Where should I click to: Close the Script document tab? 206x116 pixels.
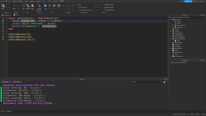coord(20,15)
